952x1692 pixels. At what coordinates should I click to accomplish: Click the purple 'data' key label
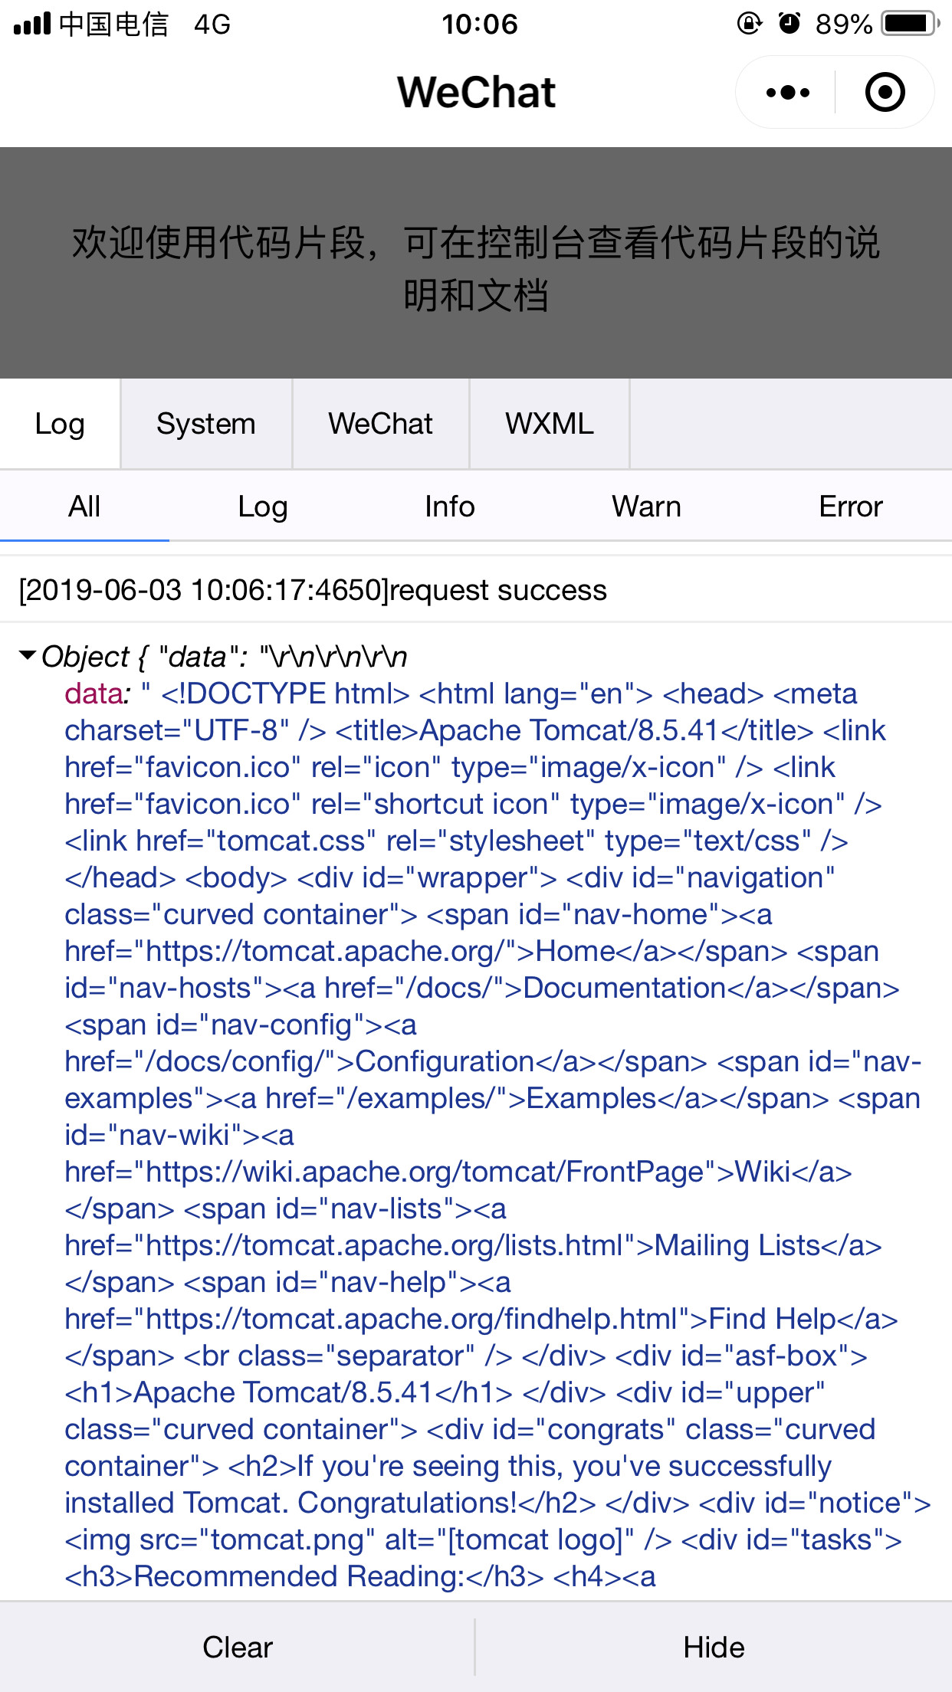coord(94,694)
